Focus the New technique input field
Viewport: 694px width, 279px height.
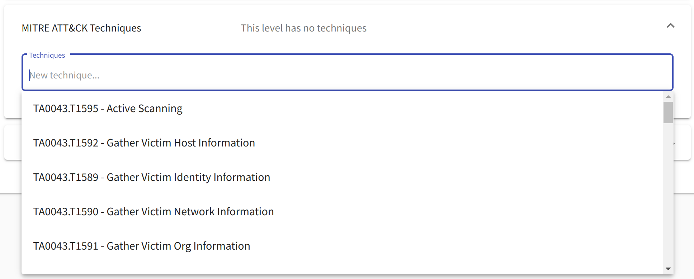tap(347, 75)
